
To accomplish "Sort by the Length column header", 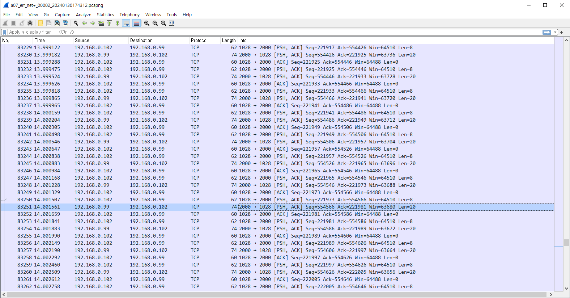I will pos(229,41).
